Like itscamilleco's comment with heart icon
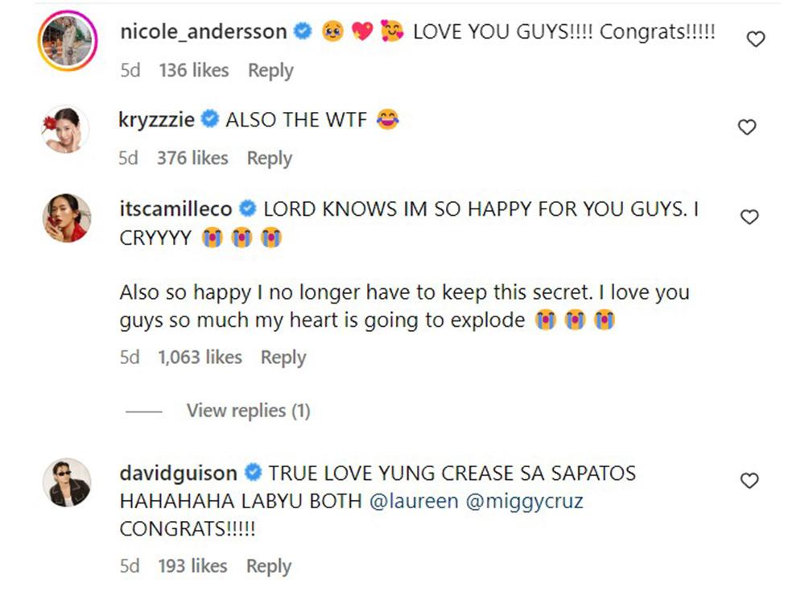The width and height of the screenshot is (805, 604). click(749, 217)
